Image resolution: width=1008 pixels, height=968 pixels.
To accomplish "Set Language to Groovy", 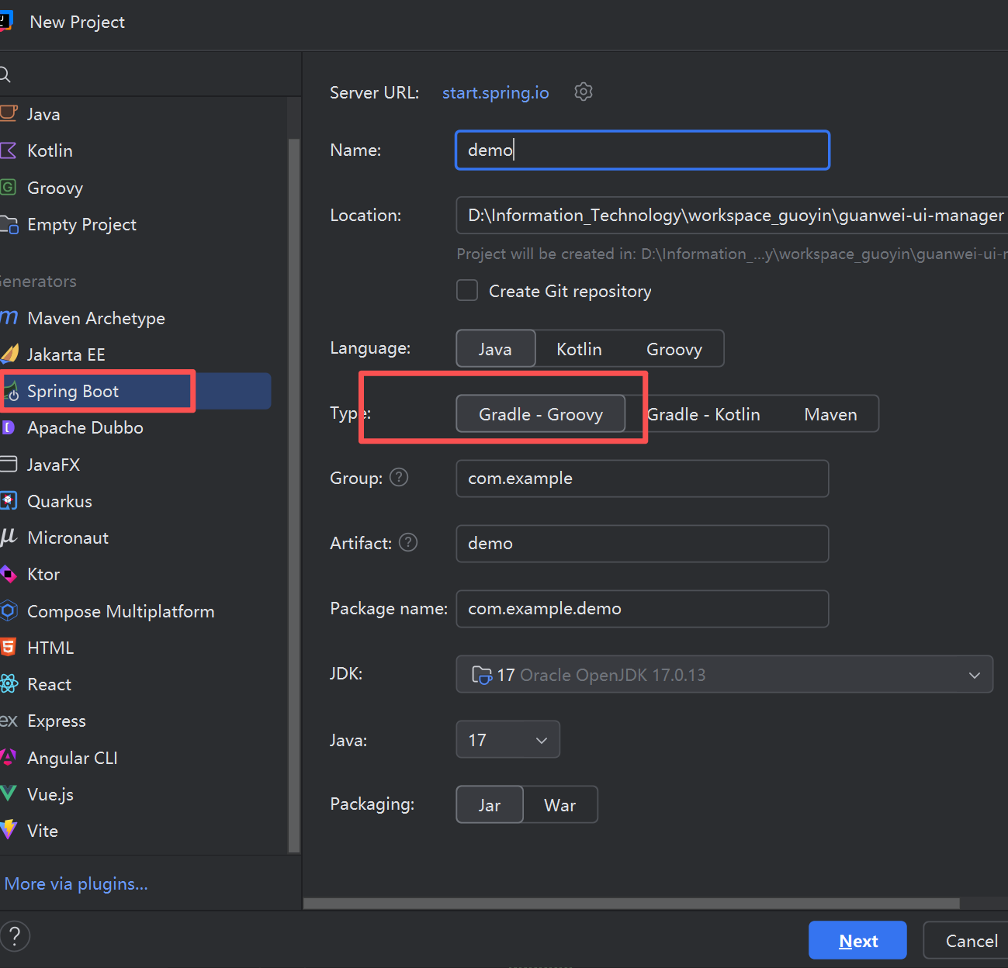I will pyautogui.click(x=674, y=349).
